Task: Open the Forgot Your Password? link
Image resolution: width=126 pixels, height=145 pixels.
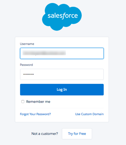Action: click(35, 114)
